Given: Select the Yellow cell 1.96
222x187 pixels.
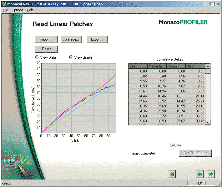Looking at the screenshot, I should click(176, 76).
